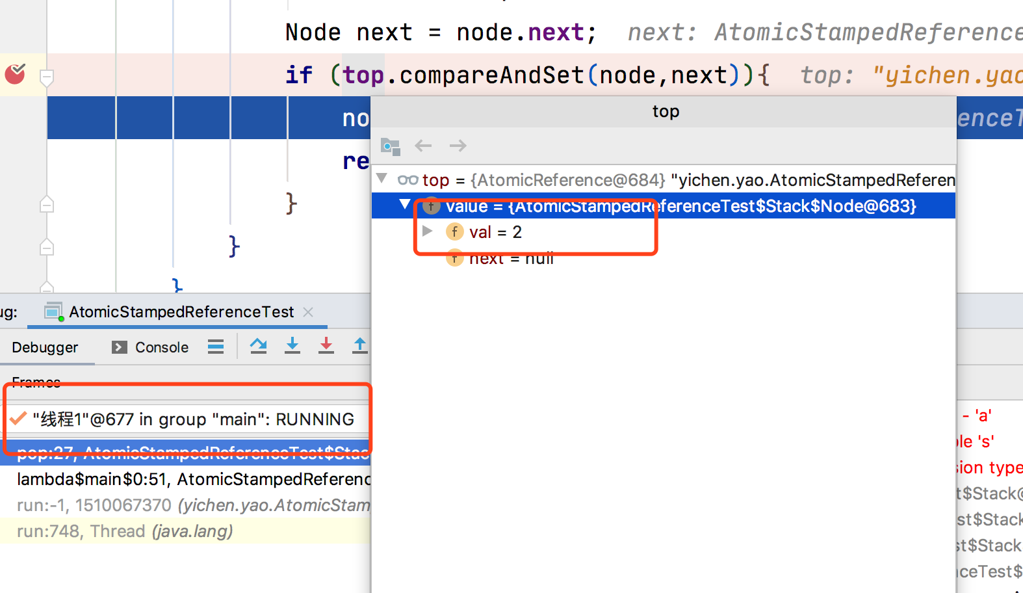Click the forward arrow in top popup

(x=458, y=146)
